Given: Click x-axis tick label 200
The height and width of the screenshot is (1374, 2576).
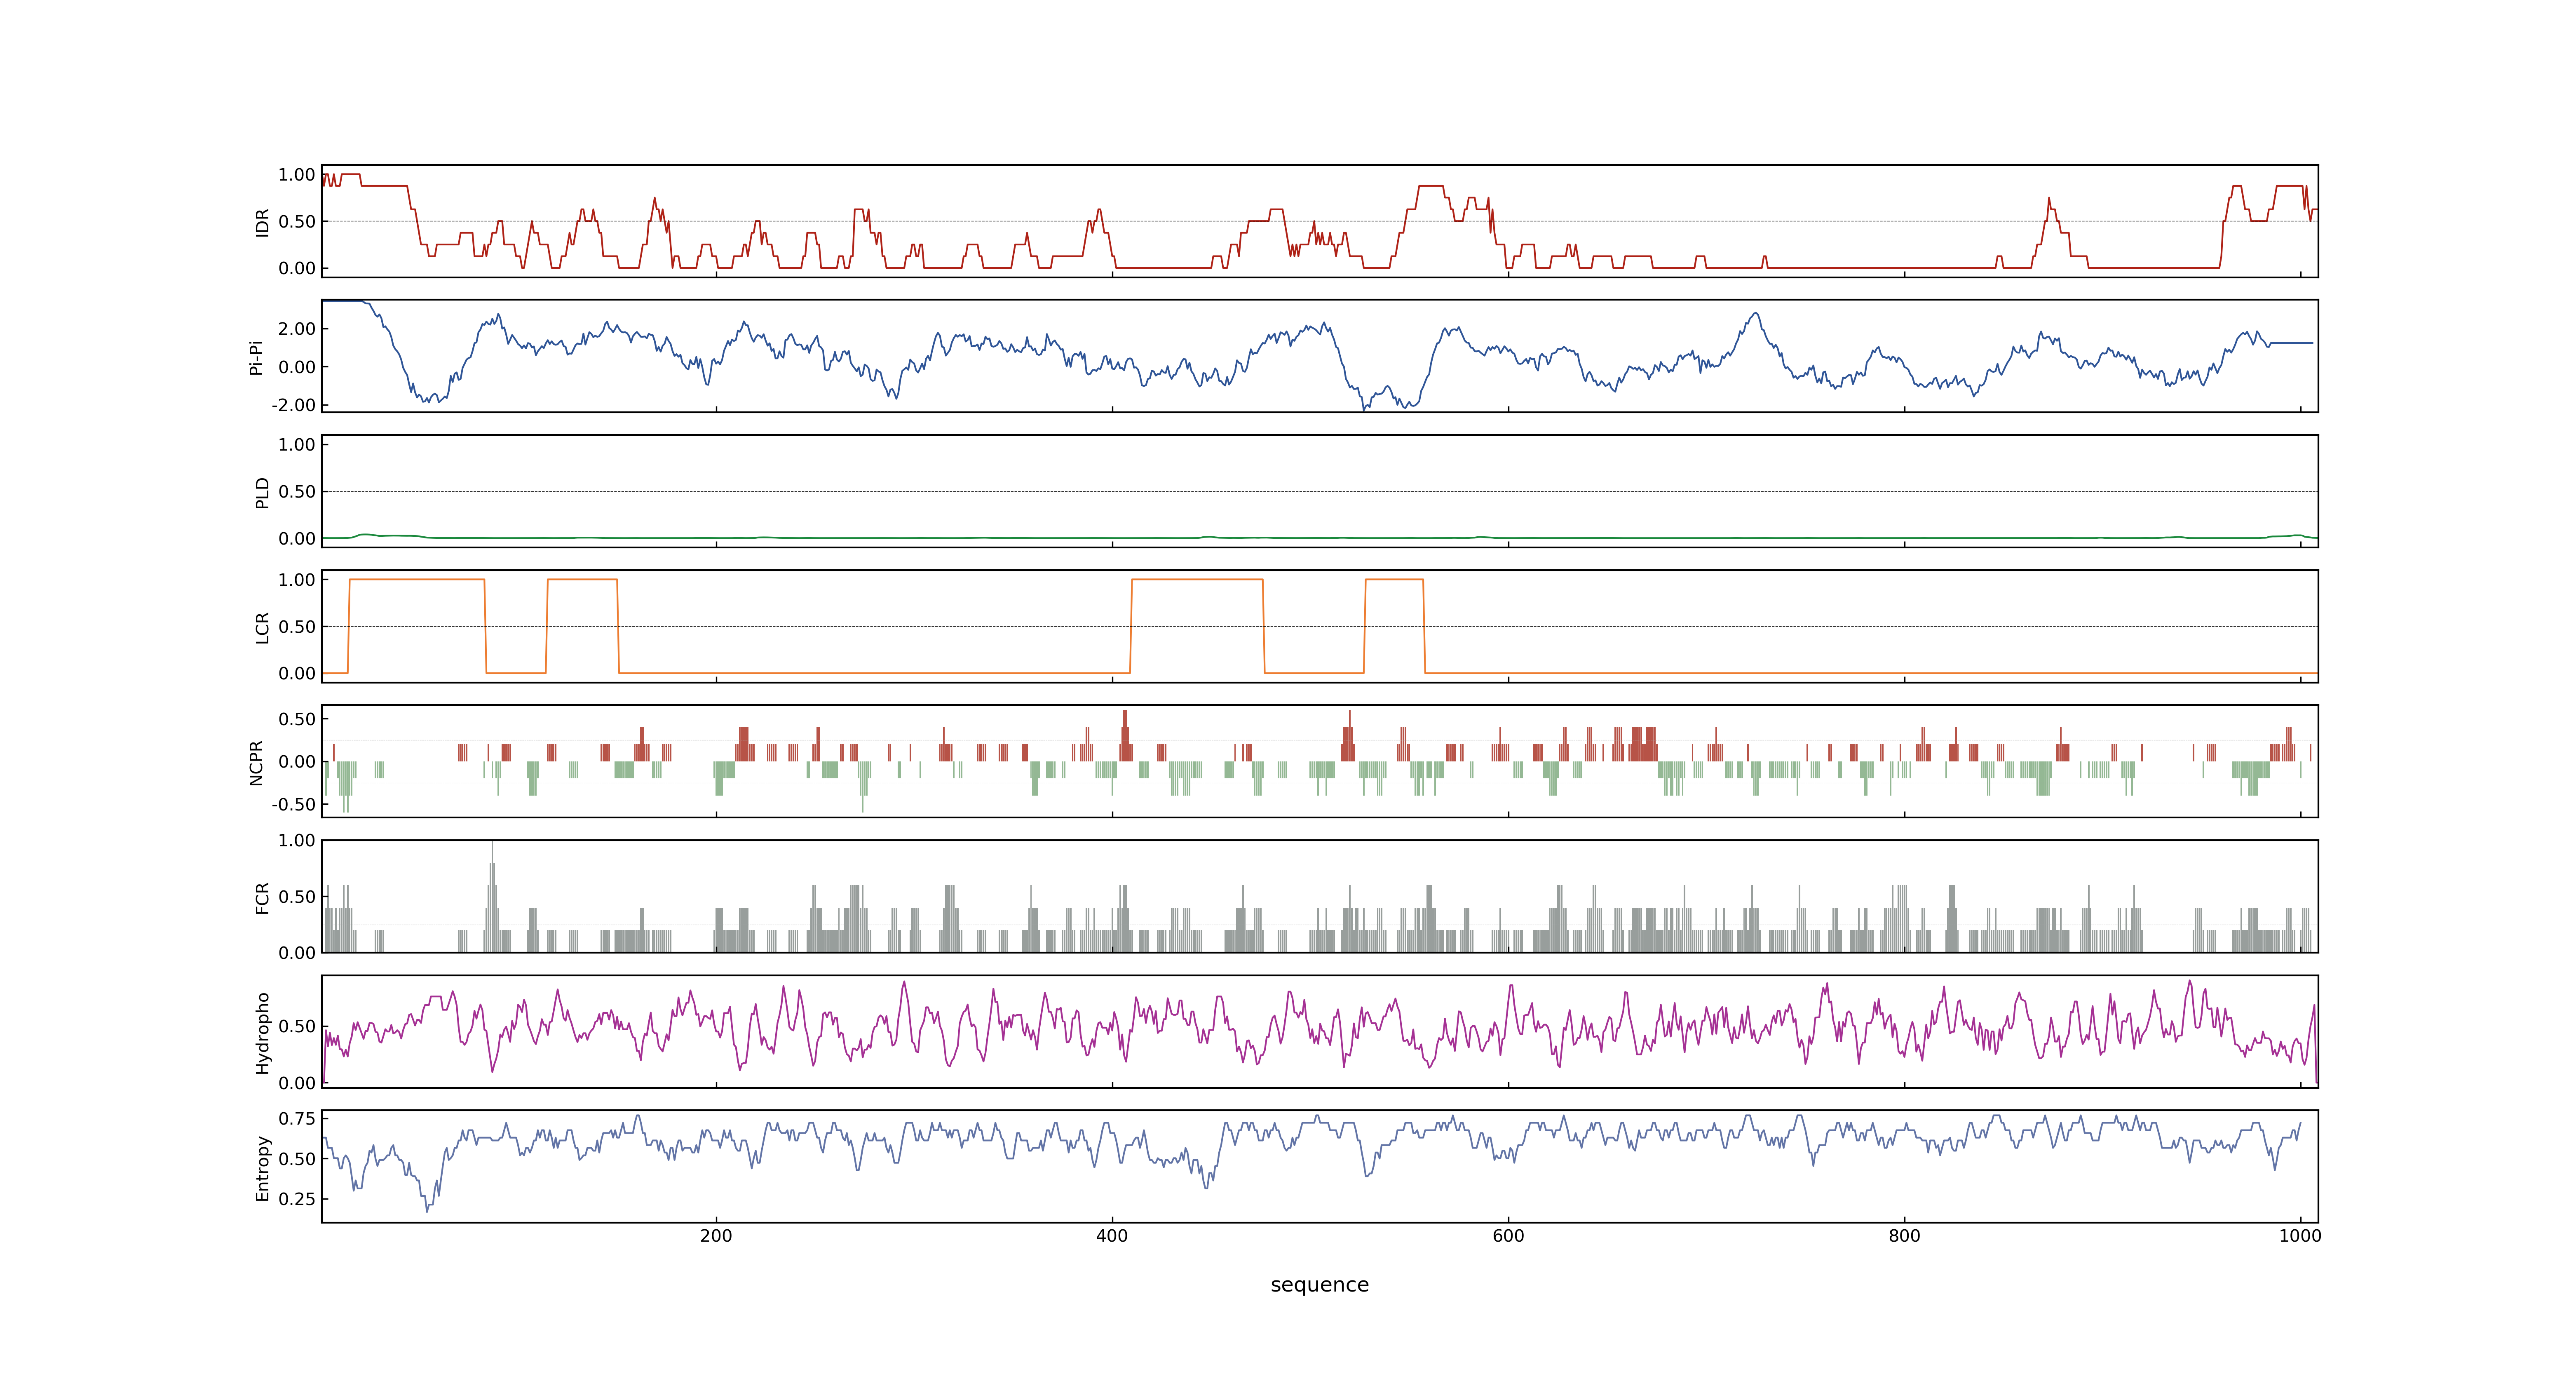Looking at the screenshot, I should [716, 1236].
